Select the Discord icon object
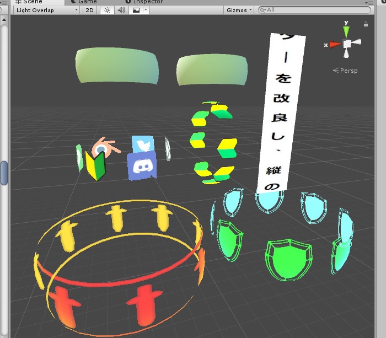Screen dimensions: 386x338 click(x=142, y=165)
